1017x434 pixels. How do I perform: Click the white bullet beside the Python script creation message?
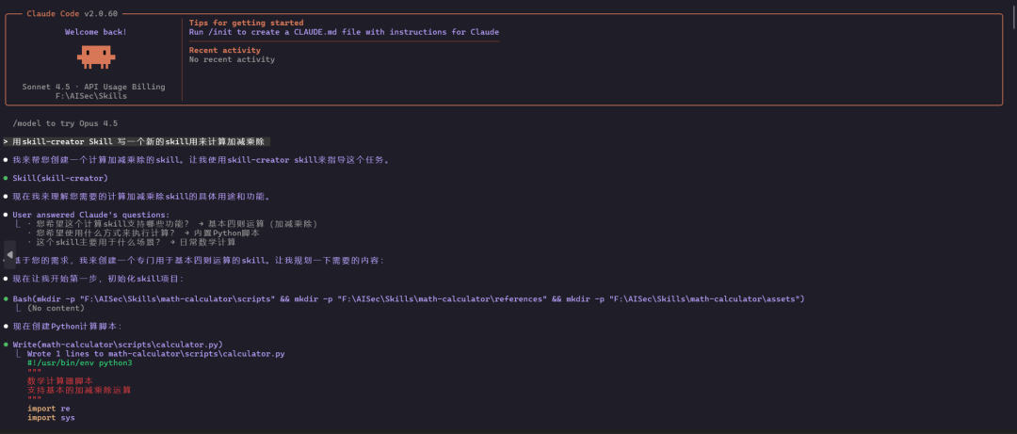5,326
